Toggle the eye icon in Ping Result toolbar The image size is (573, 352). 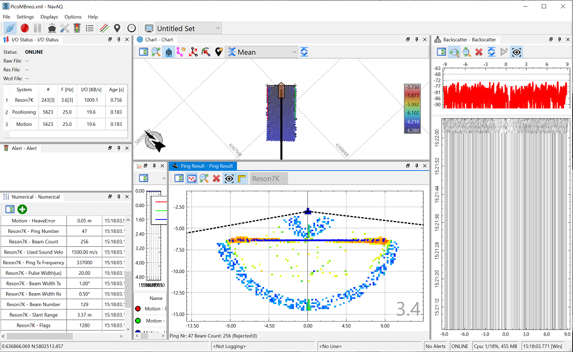pyautogui.click(x=229, y=179)
